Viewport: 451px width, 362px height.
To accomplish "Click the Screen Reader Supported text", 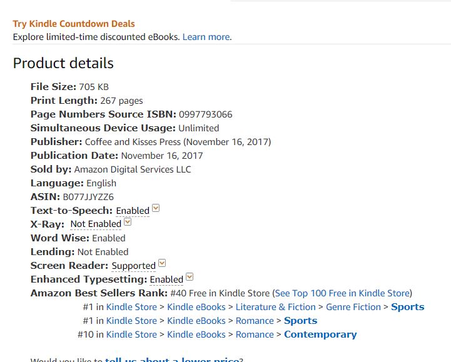I will [x=133, y=266].
